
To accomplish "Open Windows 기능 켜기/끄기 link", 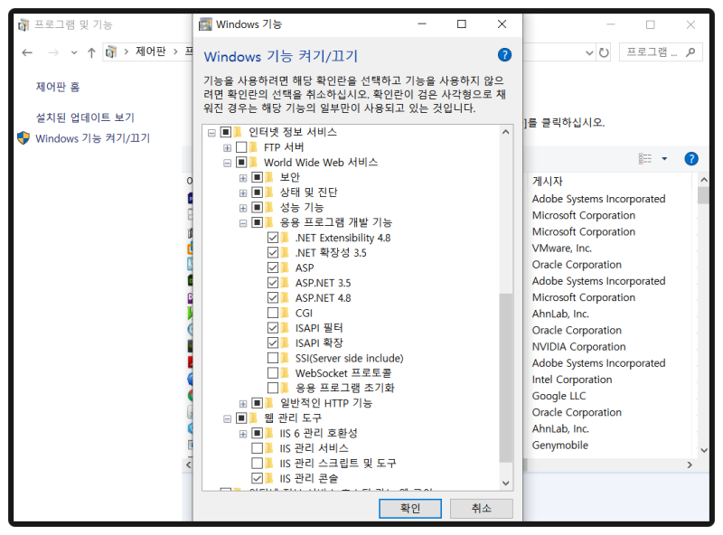I will pyautogui.click(x=93, y=138).
